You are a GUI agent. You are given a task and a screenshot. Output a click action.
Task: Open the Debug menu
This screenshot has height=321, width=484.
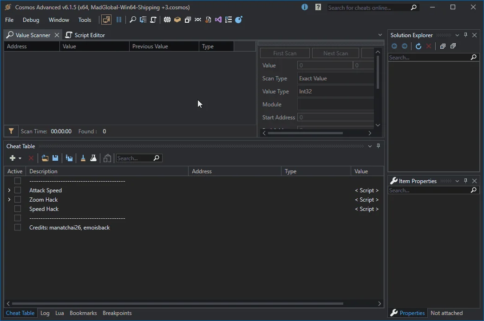[31, 20]
